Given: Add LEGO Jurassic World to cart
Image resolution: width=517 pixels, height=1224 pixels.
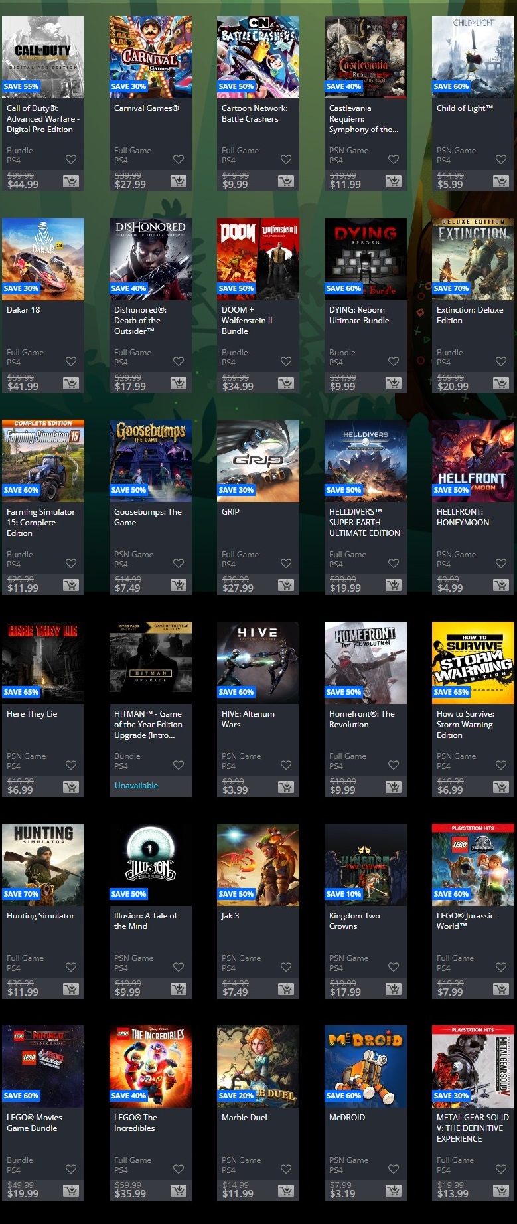Looking at the screenshot, I should point(500,988).
